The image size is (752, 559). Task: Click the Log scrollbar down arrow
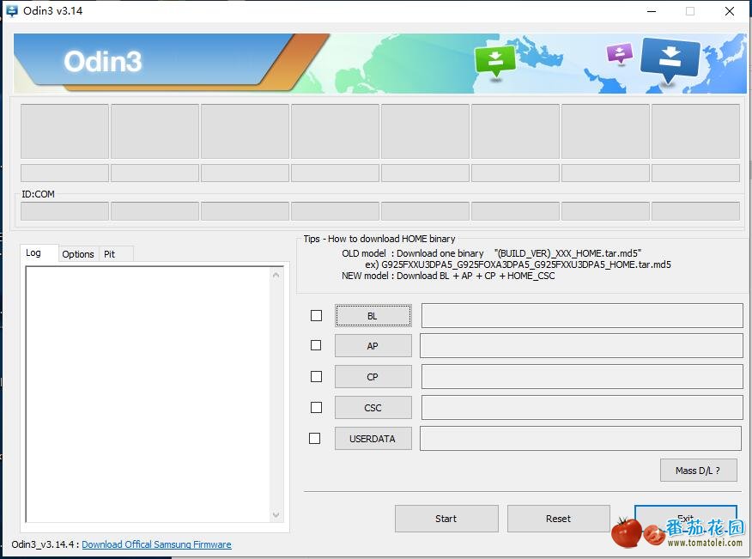276,515
